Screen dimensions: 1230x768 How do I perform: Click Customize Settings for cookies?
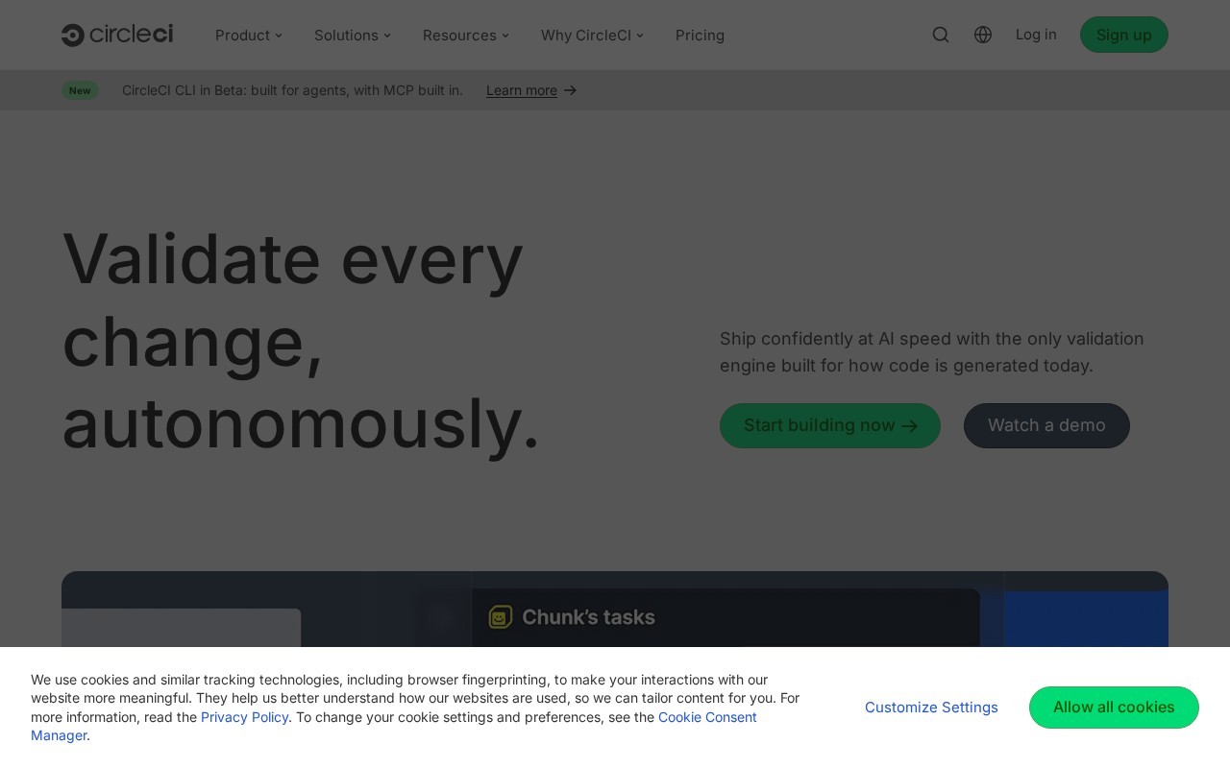931,708
